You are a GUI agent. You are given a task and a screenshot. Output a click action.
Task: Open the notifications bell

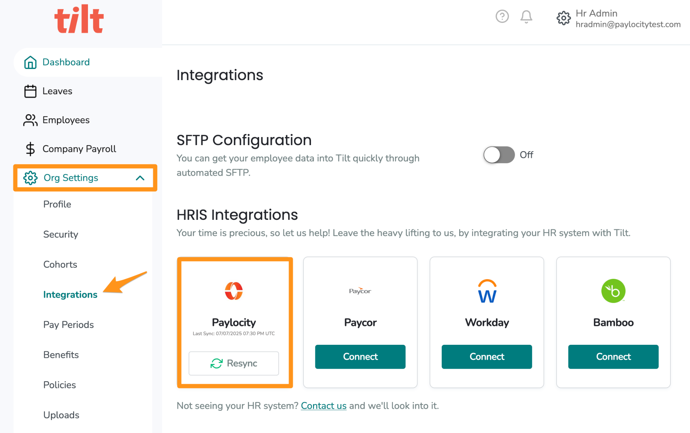coord(526,16)
